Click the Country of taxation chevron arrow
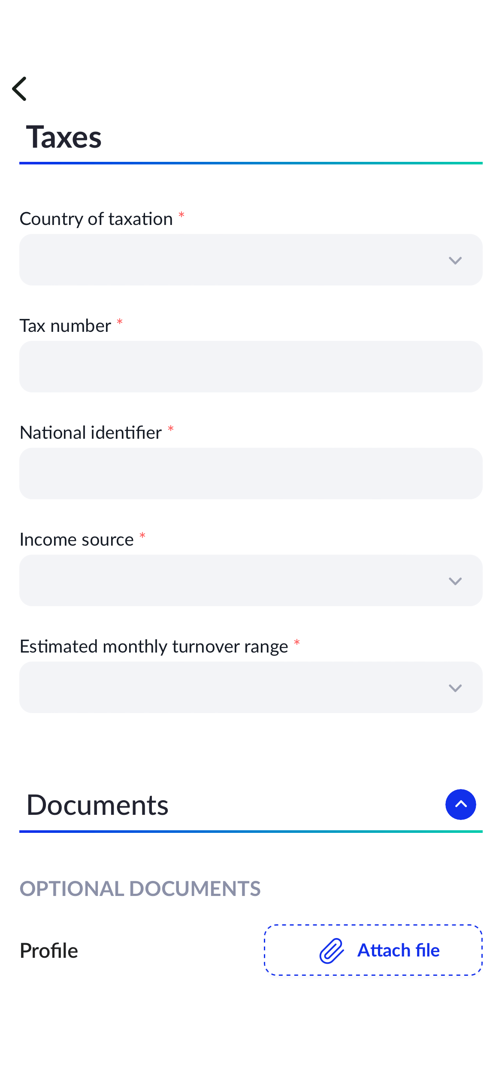The height and width of the screenshot is (1087, 502). point(455,261)
